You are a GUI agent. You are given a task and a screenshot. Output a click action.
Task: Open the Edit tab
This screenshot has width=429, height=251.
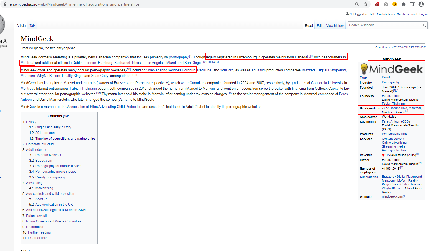[x=319, y=26]
